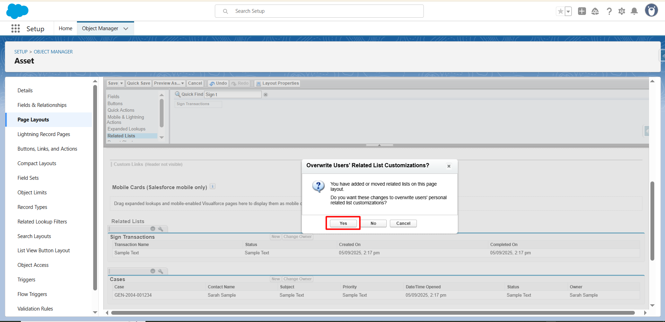Click the Salesforce Help question mark icon
665x322 pixels.
tap(609, 11)
